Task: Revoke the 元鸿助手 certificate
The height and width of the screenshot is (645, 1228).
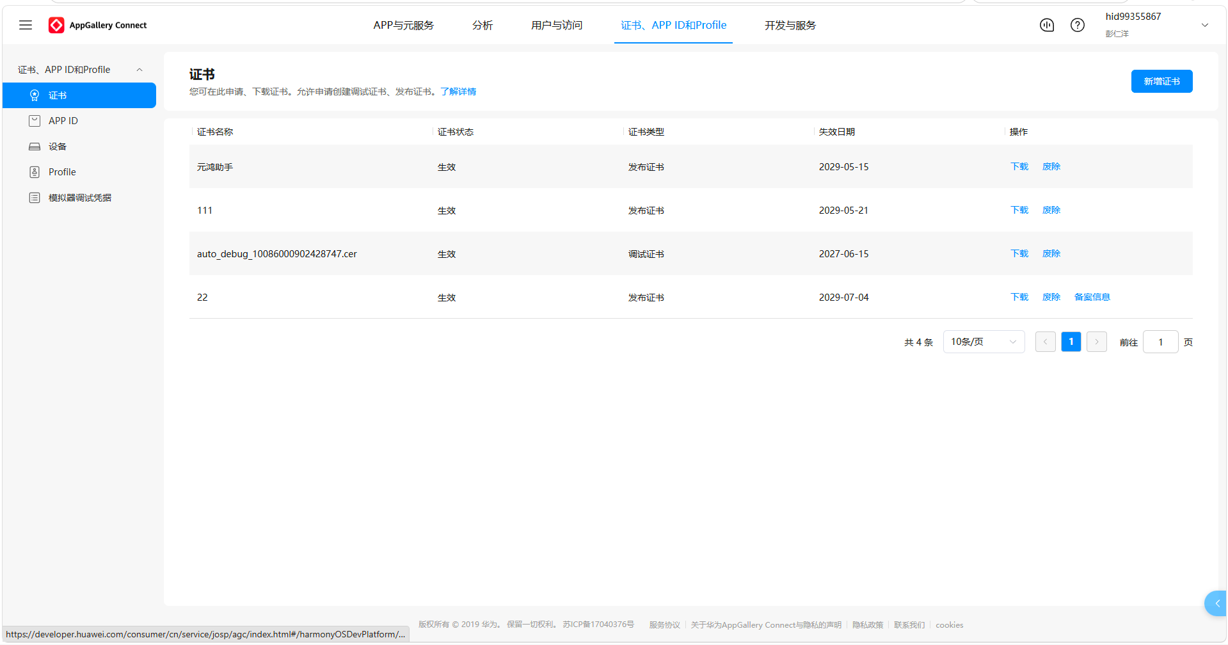Action: [1051, 166]
